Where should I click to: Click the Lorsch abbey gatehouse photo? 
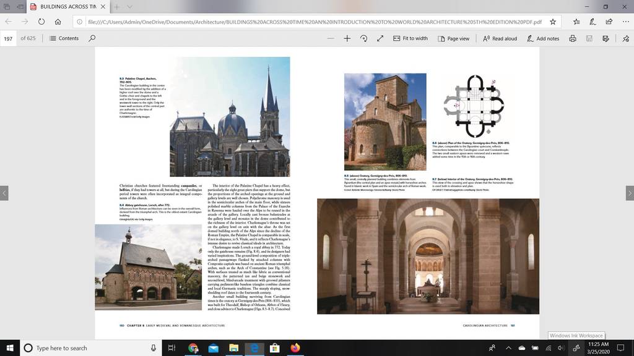tap(149, 267)
